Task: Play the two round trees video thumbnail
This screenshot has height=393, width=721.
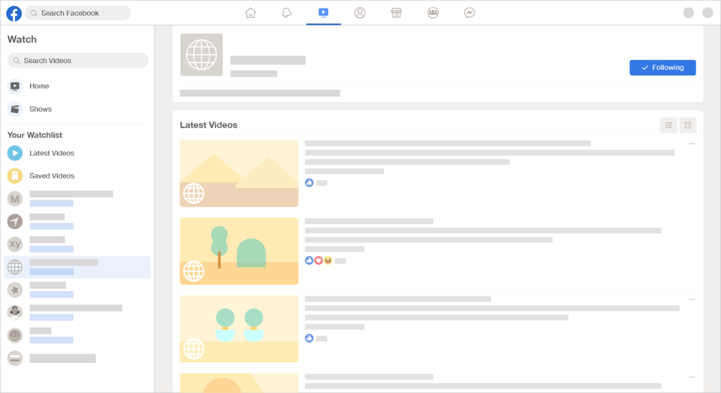Action: tap(239, 329)
